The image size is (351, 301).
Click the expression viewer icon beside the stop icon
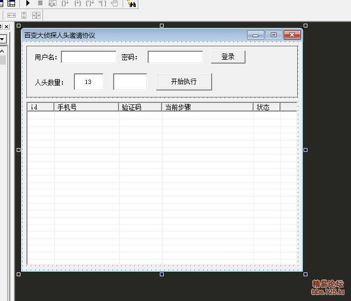tap(52, 3)
